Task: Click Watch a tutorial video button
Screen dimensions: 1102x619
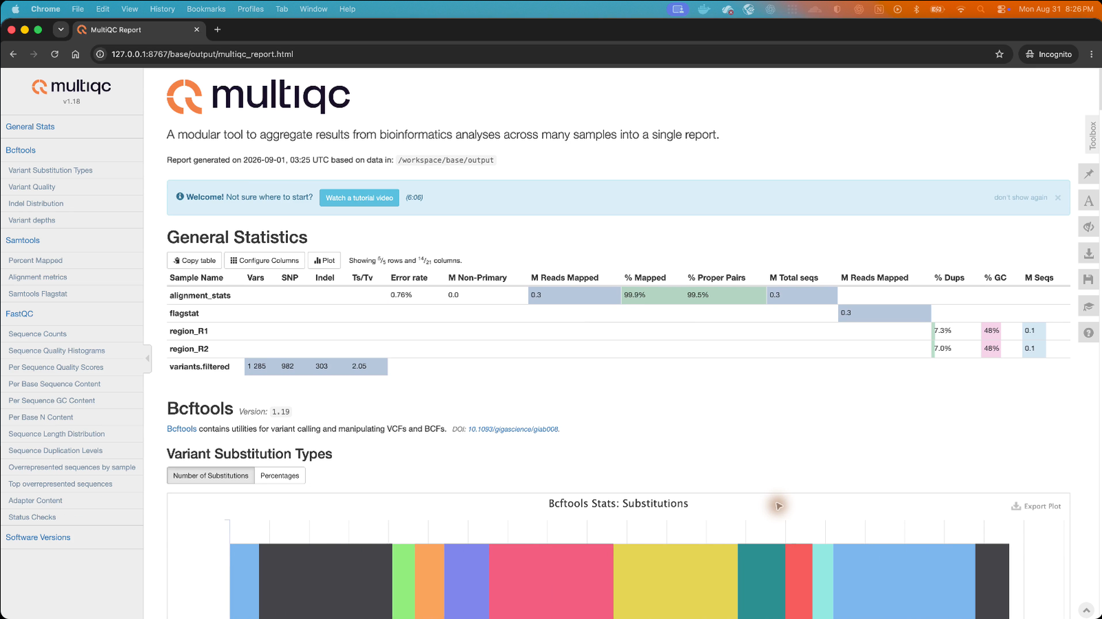Action: [360, 198]
